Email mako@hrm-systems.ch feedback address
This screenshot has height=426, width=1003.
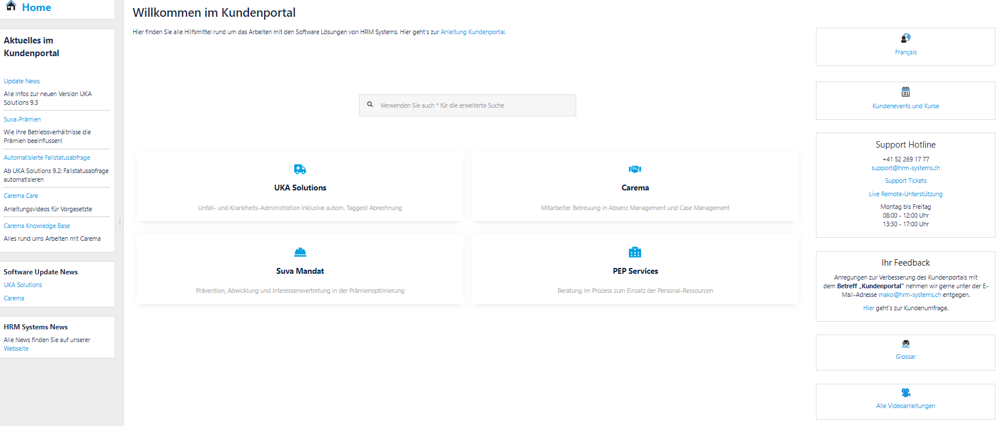[910, 295]
